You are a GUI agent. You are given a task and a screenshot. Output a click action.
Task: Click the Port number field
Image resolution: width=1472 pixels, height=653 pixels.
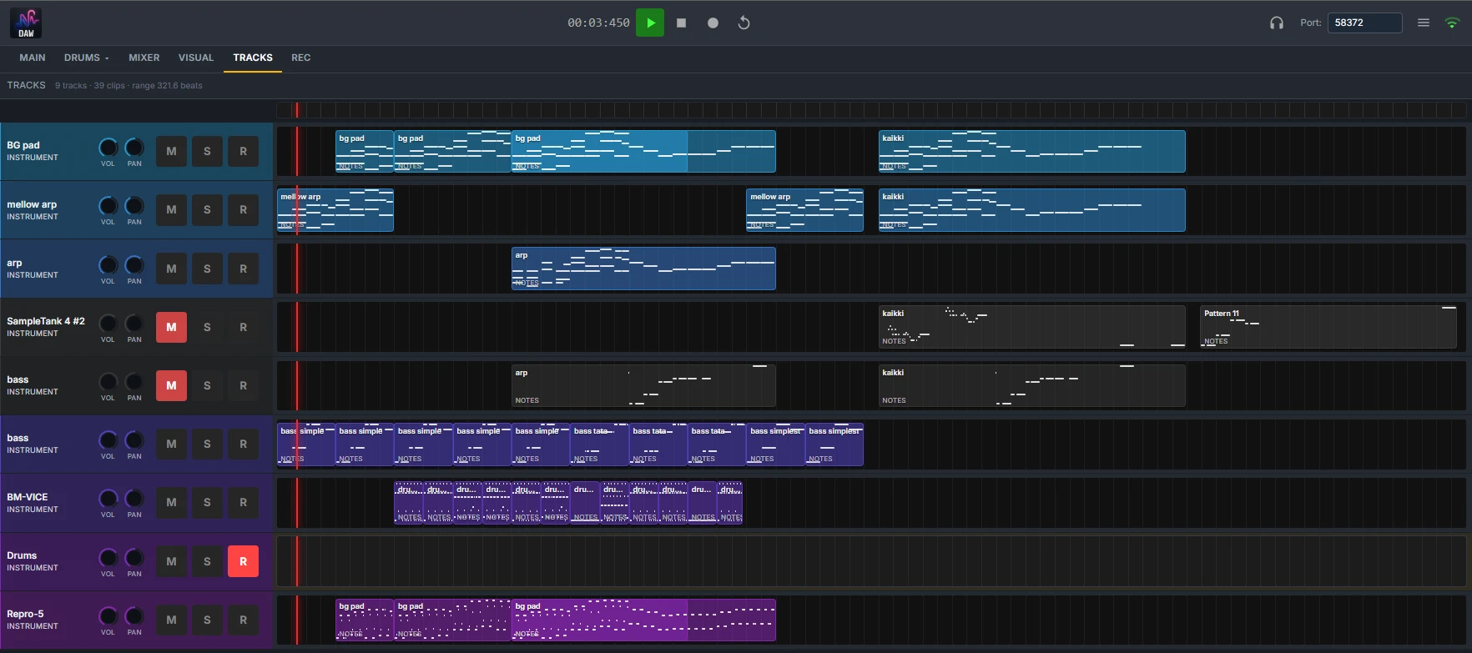1365,23
